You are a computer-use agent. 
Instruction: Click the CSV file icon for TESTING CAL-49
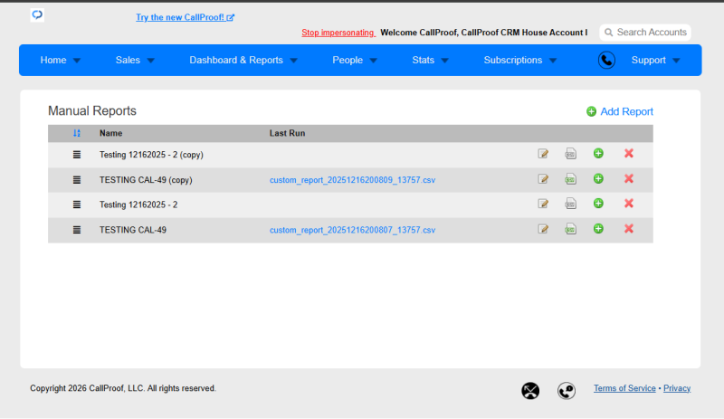(571, 229)
